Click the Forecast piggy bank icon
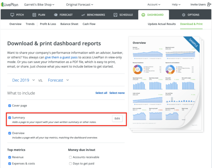The image size is (212, 168). [x=56, y=15]
